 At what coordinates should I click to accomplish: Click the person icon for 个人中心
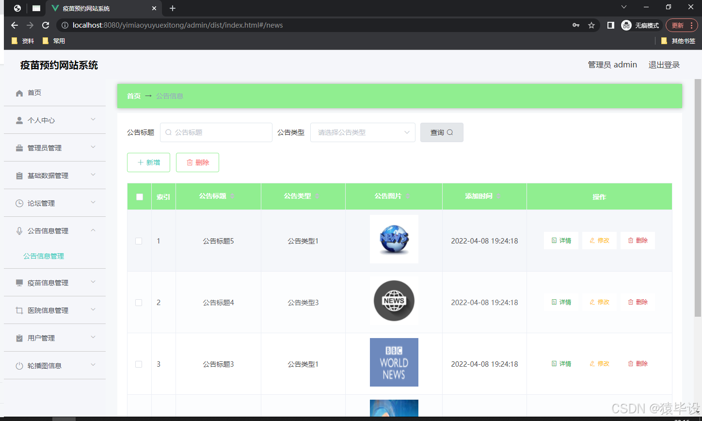[x=19, y=120]
